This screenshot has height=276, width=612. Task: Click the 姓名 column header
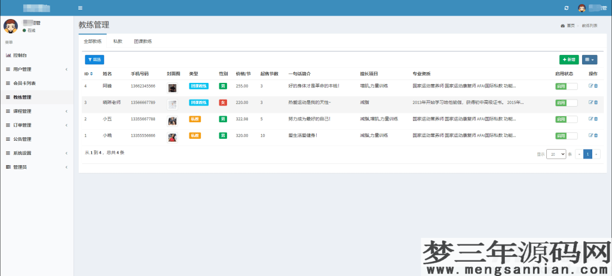107,73
